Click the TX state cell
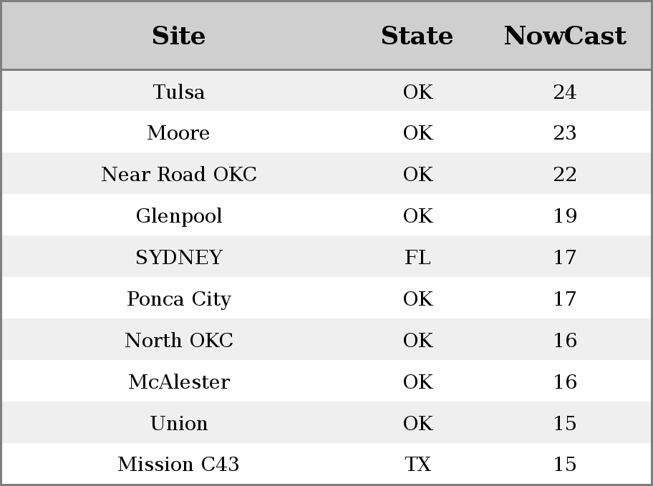Screen dimensions: 653x486 click(x=417, y=464)
